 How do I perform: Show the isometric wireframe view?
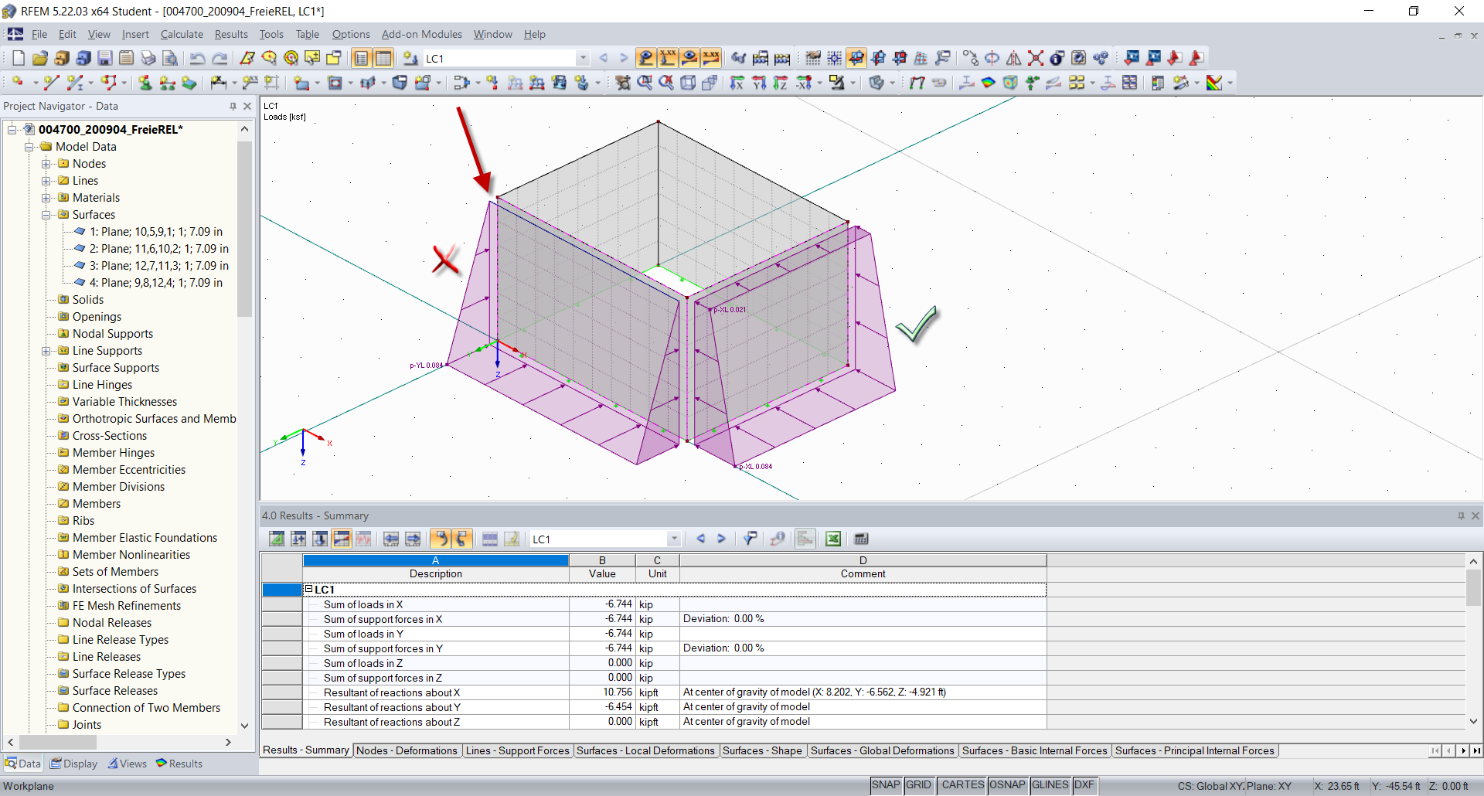click(688, 83)
